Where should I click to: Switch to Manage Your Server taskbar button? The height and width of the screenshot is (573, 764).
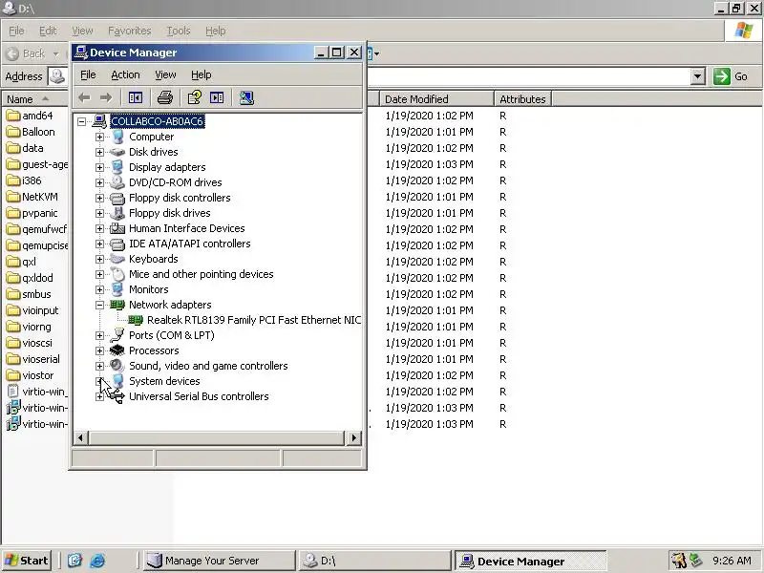tap(220, 561)
